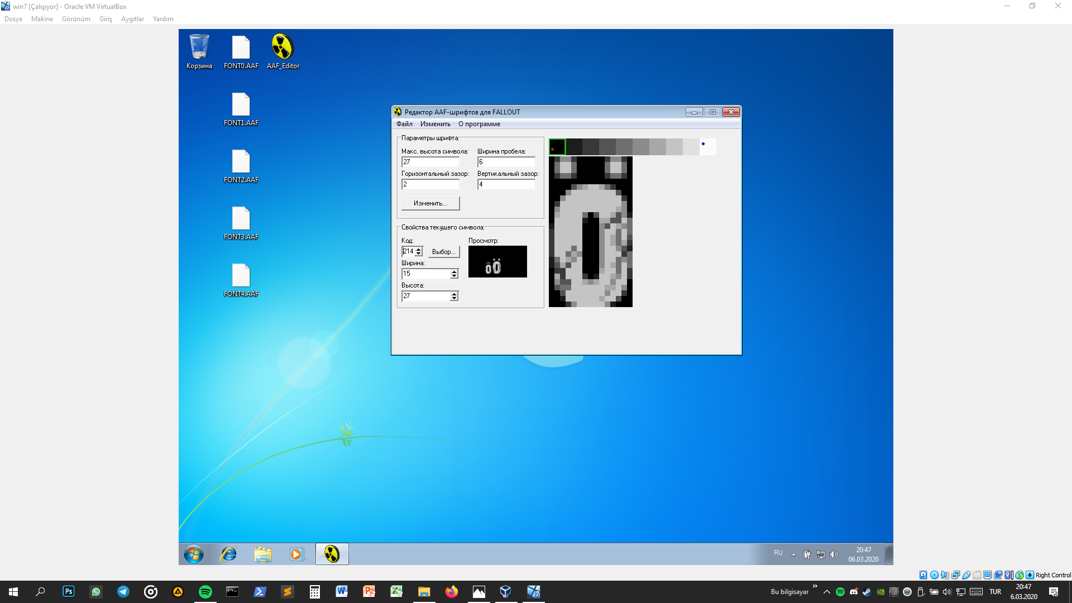Viewport: 1072px width, 603px height.
Task: Decrease the Код value with down arrow
Action: point(419,254)
